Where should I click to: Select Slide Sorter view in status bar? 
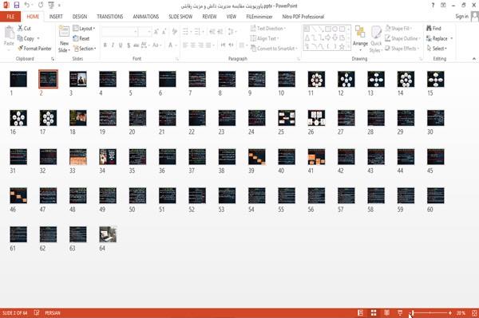pyautogui.click(x=374, y=312)
